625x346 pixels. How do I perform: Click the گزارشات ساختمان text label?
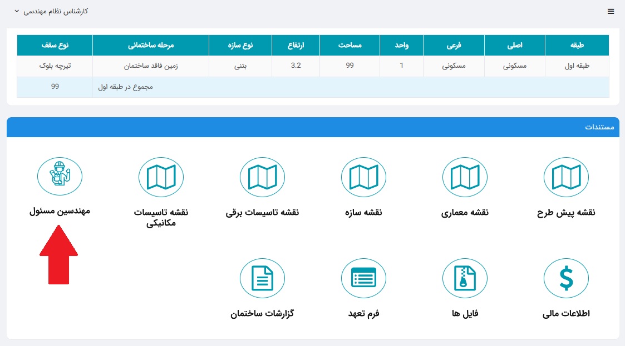click(262, 313)
